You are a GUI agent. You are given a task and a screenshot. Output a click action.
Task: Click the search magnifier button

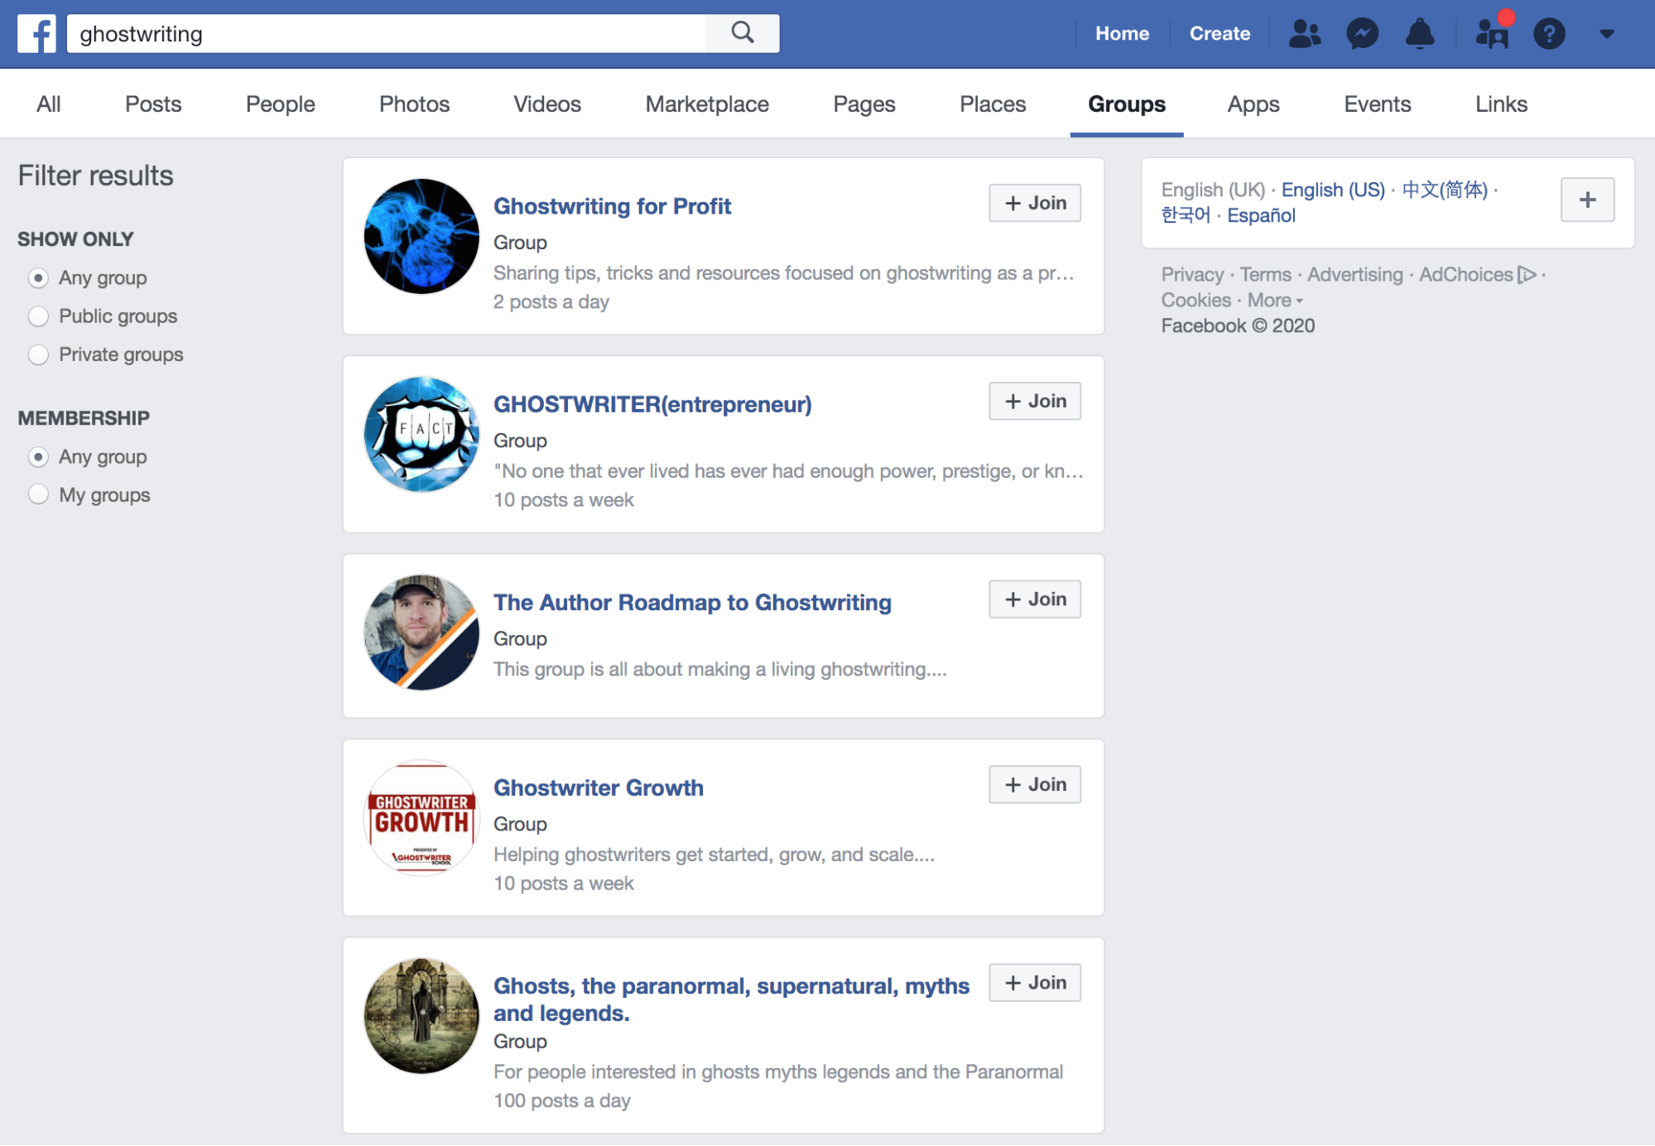(x=743, y=33)
